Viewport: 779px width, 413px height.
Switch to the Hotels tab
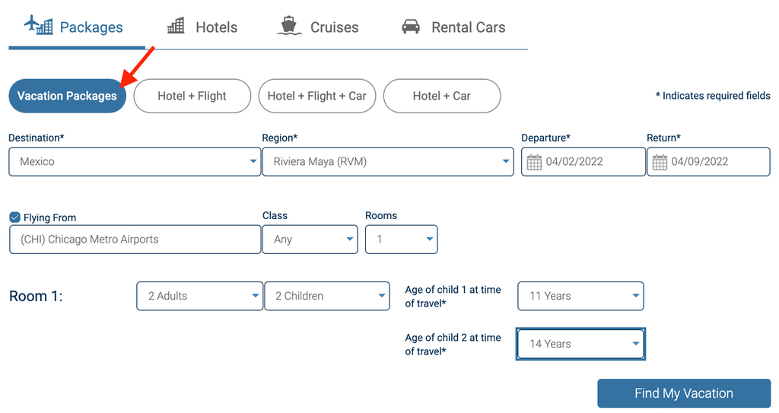click(216, 27)
